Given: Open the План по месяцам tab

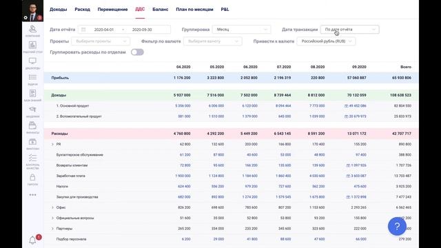Looking at the screenshot, I should pyautogui.click(x=194, y=9).
